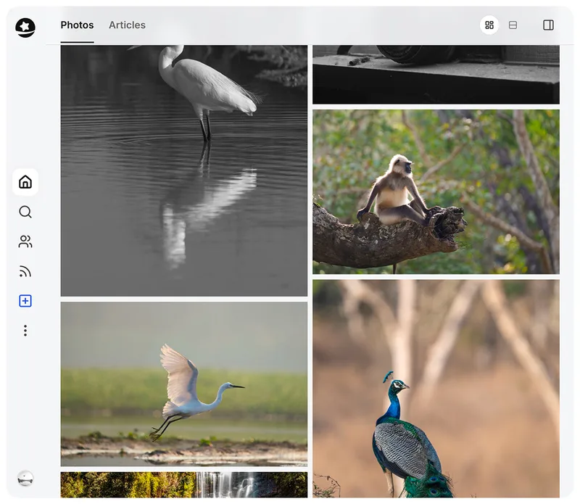Image resolution: width=580 pixels, height=504 pixels.
Task: Open the black-and-white egret photo
Action: (184, 170)
